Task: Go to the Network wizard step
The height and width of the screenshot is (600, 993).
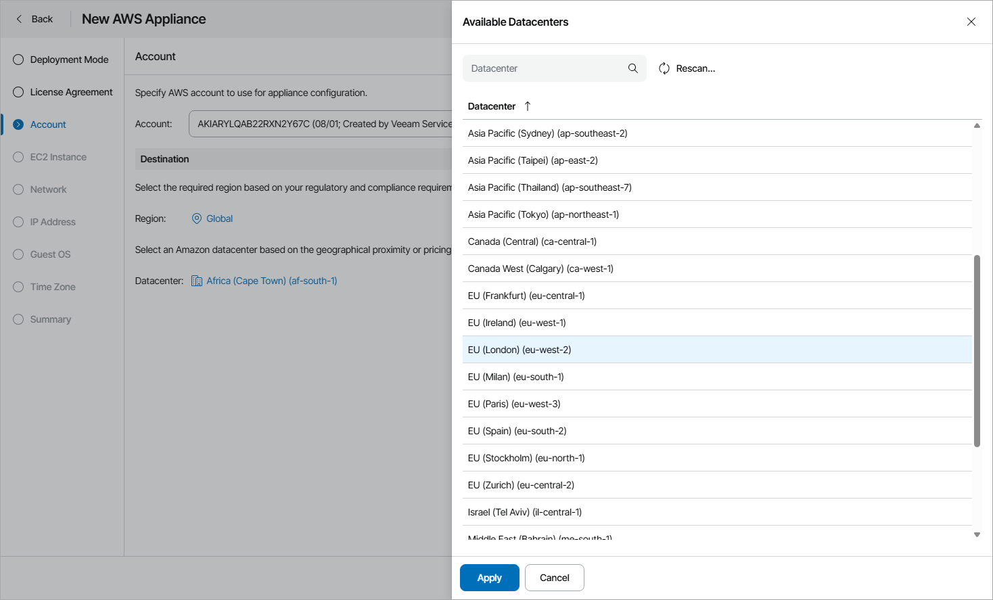Action: click(x=48, y=189)
